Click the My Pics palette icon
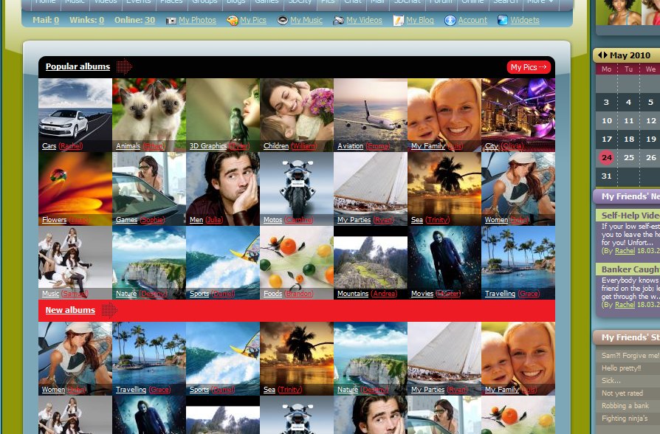 [233, 21]
